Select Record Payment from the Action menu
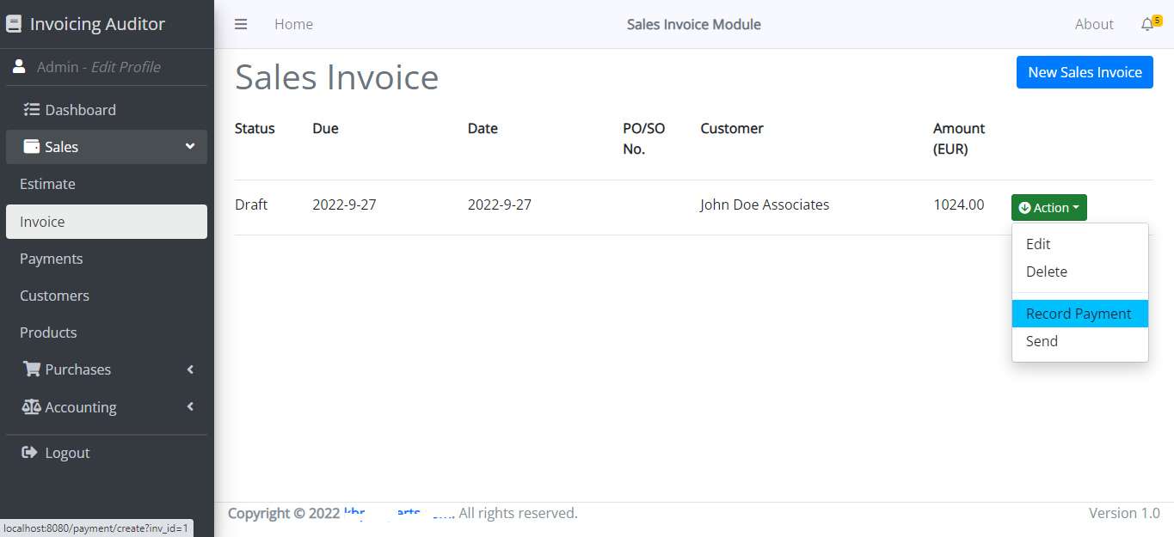 pos(1079,314)
